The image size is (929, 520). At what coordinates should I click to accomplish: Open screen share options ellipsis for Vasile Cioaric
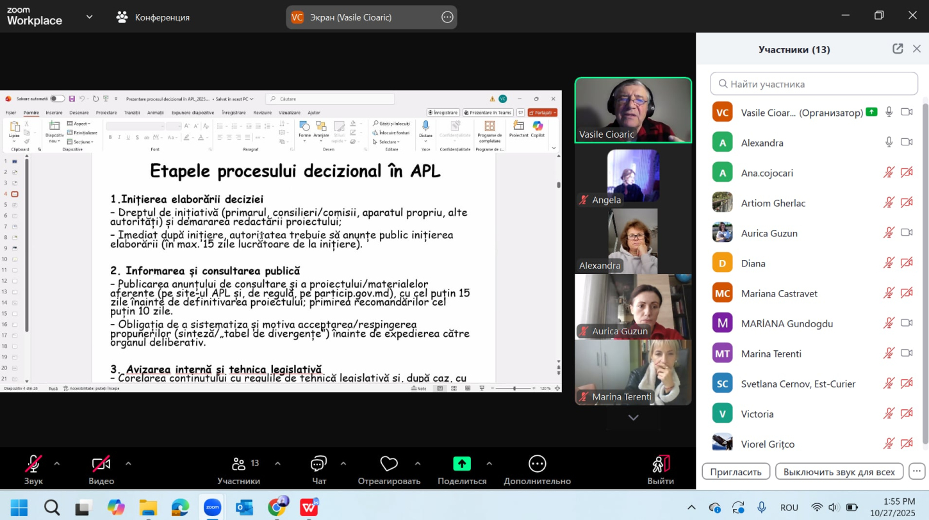[x=447, y=17]
